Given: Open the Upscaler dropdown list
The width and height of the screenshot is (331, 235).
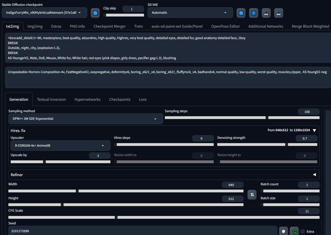Looking at the screenshot, I should click(x=60, y=146).
